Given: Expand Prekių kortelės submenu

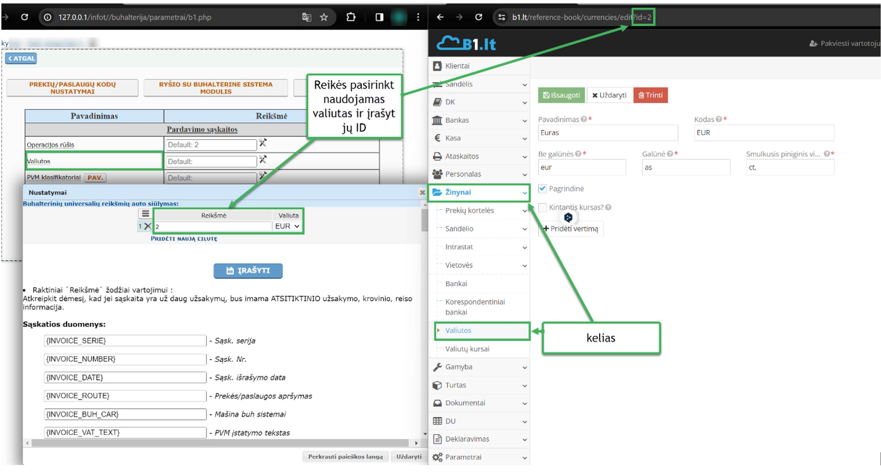Looking at the screenshot, I should coord(483,210).
